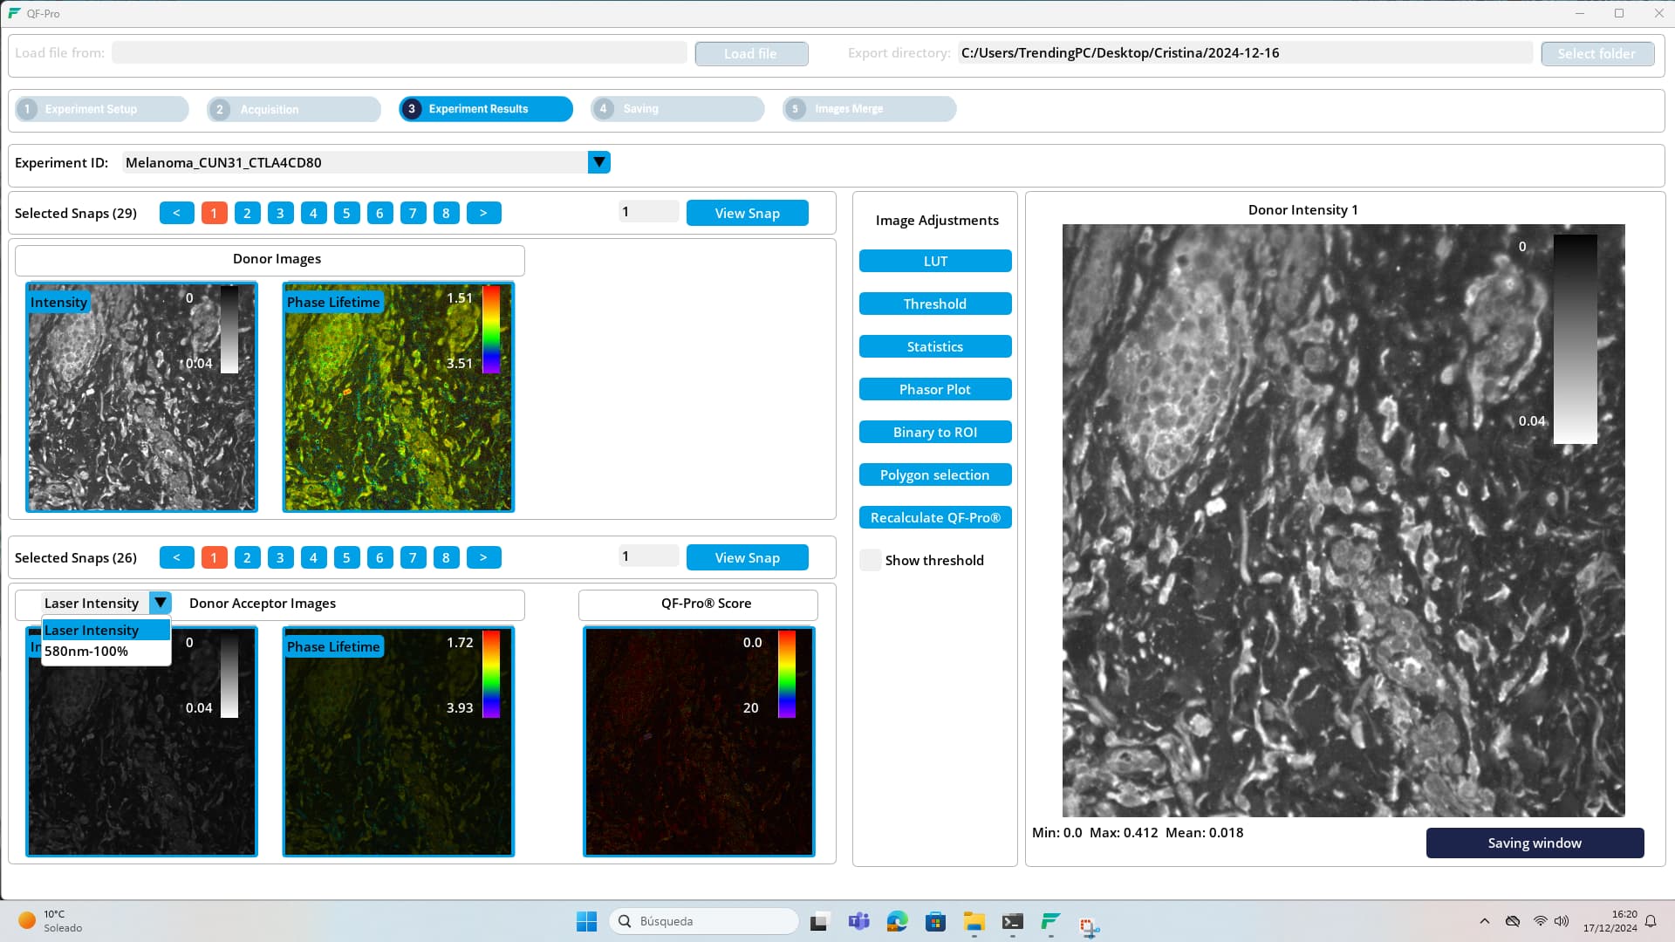Open the Saving window button
Viewport: 1675px width, 942px height.
click(x=1534, y=843)
